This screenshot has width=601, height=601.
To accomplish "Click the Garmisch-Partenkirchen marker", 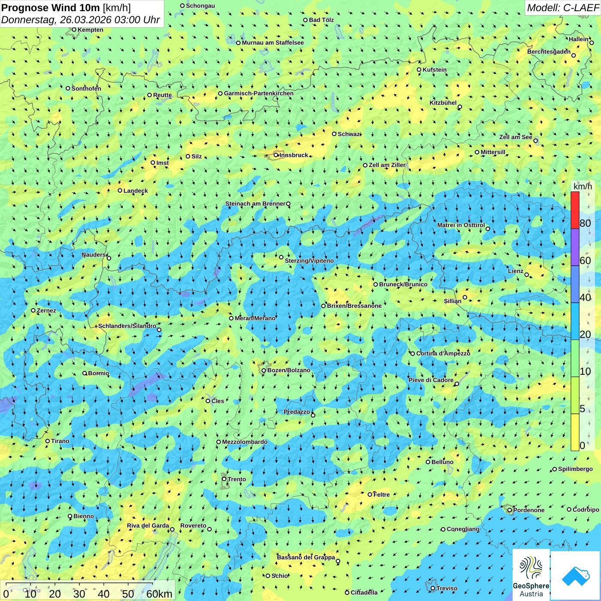I will (220, 93).
